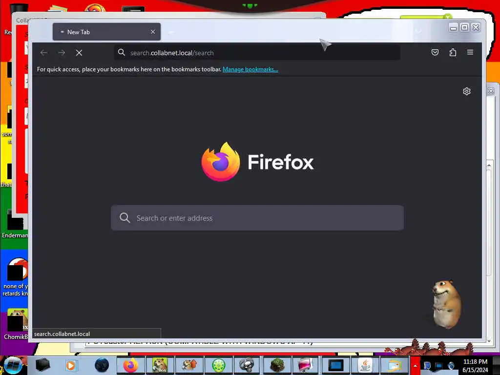
Task: Click the hamster desktop pet character
Action: [446, 304]
